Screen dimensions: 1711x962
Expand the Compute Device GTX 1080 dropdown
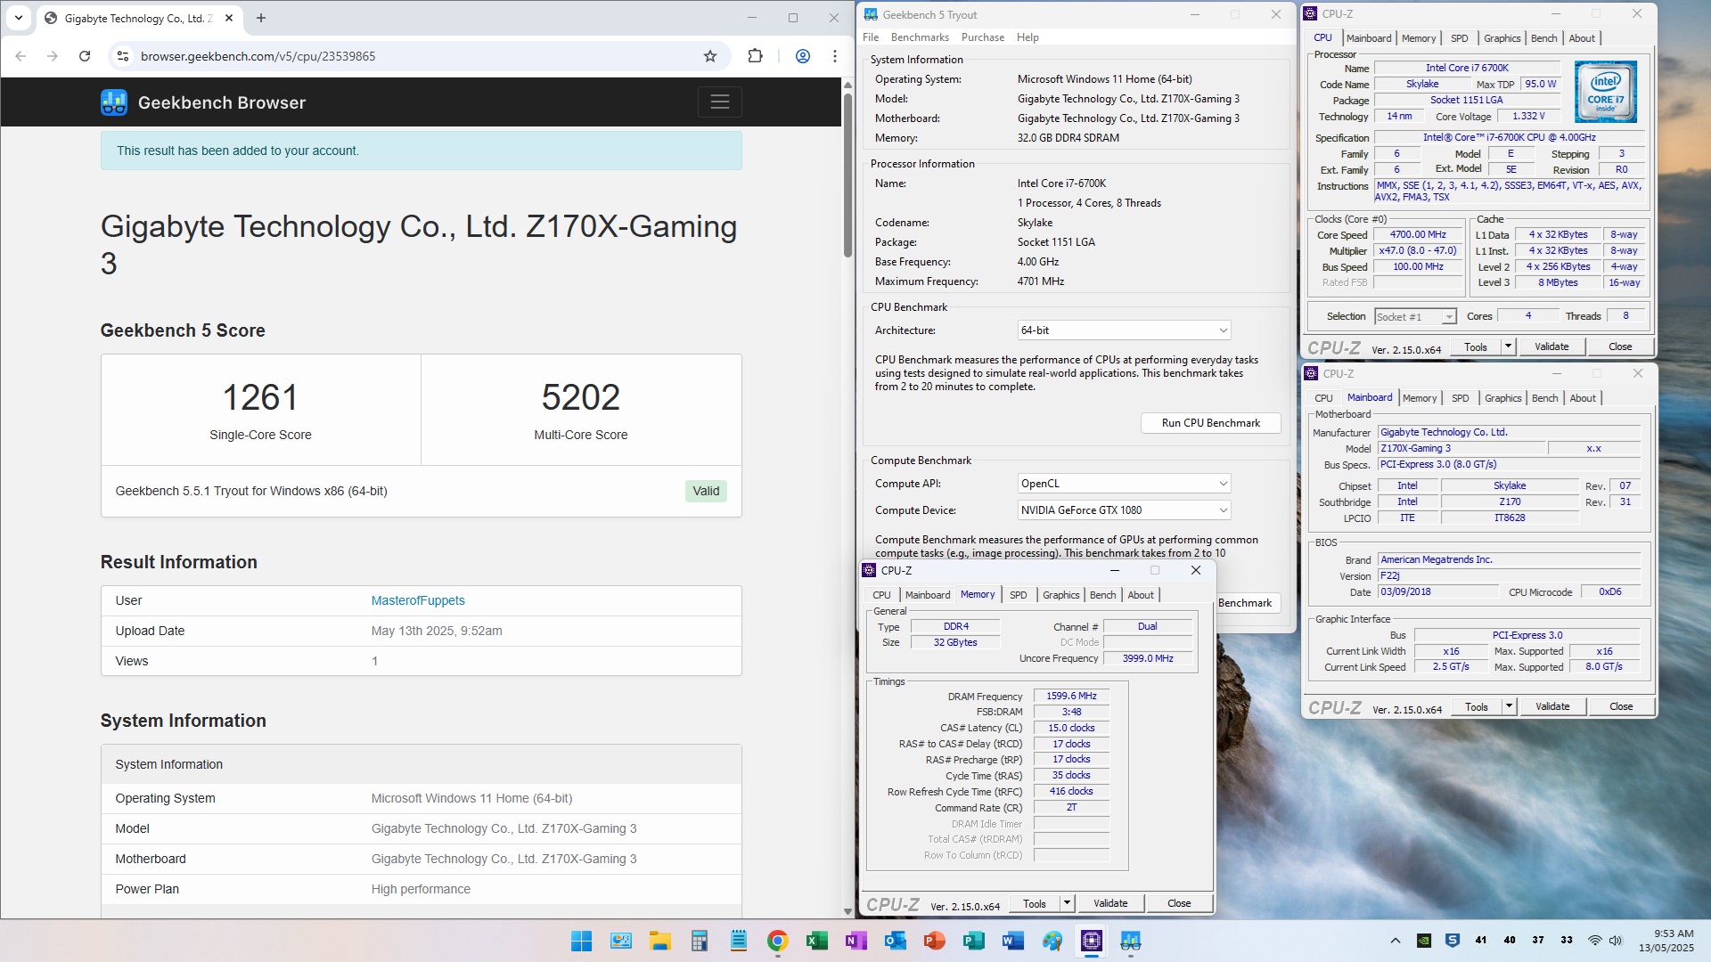(x=1124, y=510)
